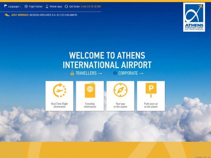This screenshot has height=158, width=211.
Task: Click the Languages flag icon
Action: coord(5,6)
